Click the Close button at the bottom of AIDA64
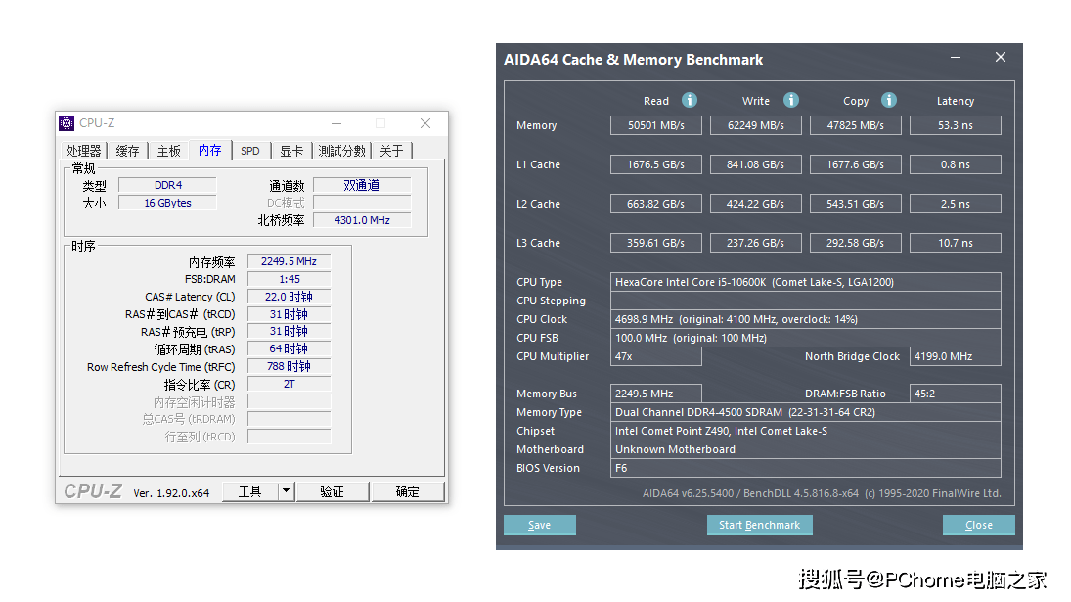 (x=979, y=525)
